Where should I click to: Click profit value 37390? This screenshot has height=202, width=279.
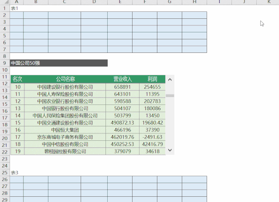coord(152,130)
